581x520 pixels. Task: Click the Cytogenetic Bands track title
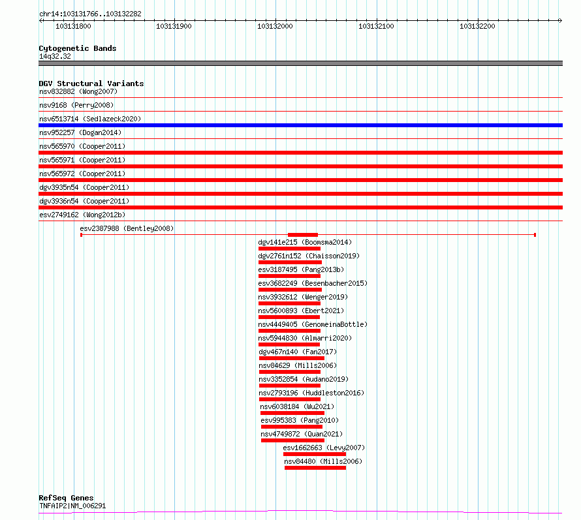[78, 48]
